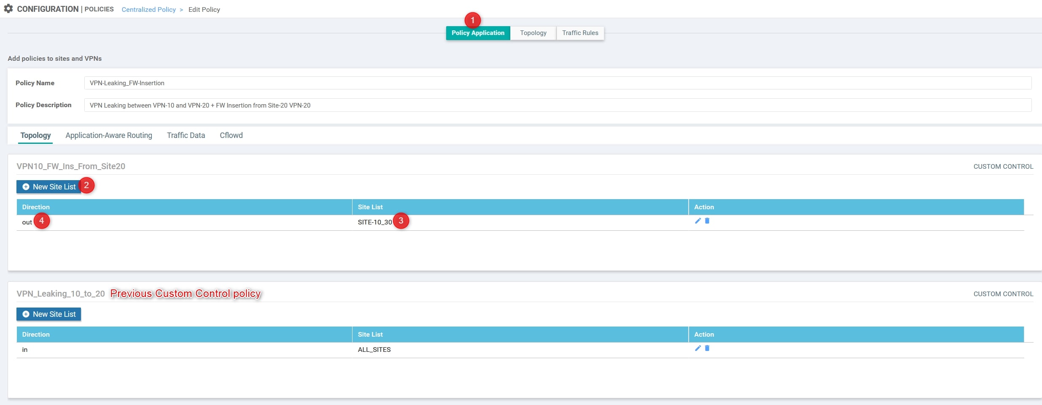Click the Policy Description input field
This screenshot has width=1042, height=405.
click(557, 105)
